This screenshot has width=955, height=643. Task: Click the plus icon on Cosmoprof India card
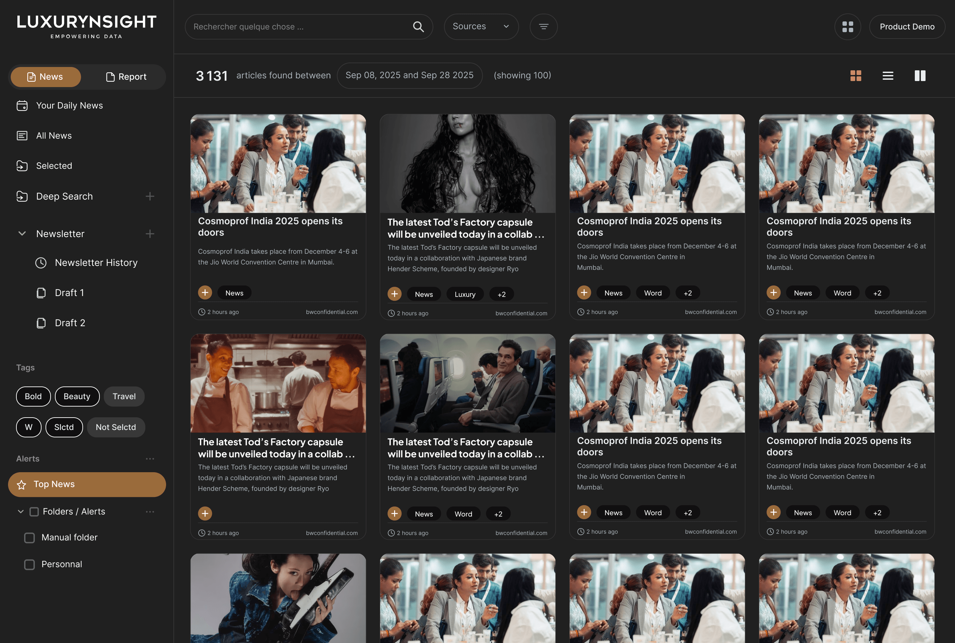tap(205, 292)
